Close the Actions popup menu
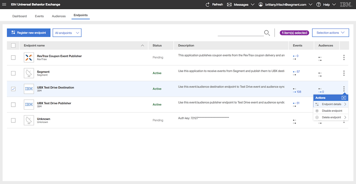356x184 pixels. pyautogui.click(x=343, y=98)
